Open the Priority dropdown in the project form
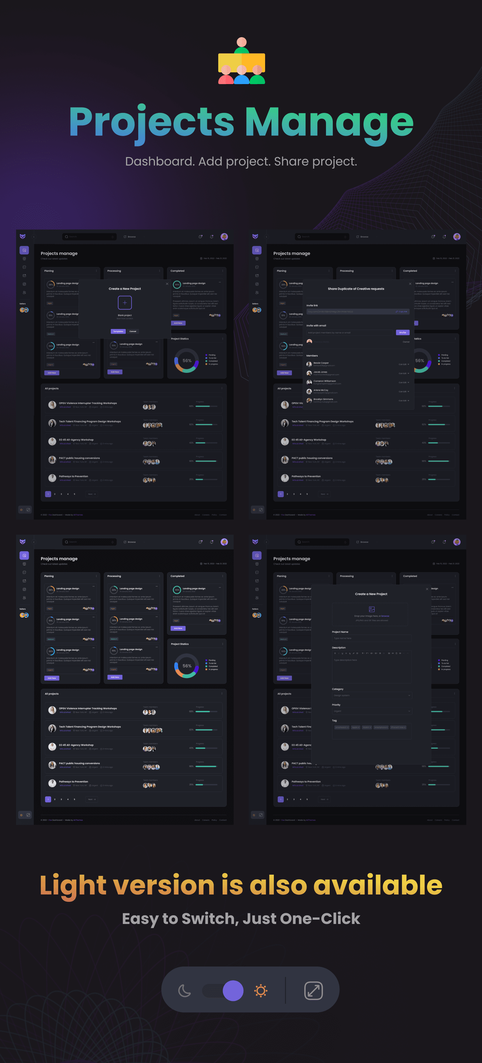The width and height of the screenshot is (482, 1063). pos(372,711)
